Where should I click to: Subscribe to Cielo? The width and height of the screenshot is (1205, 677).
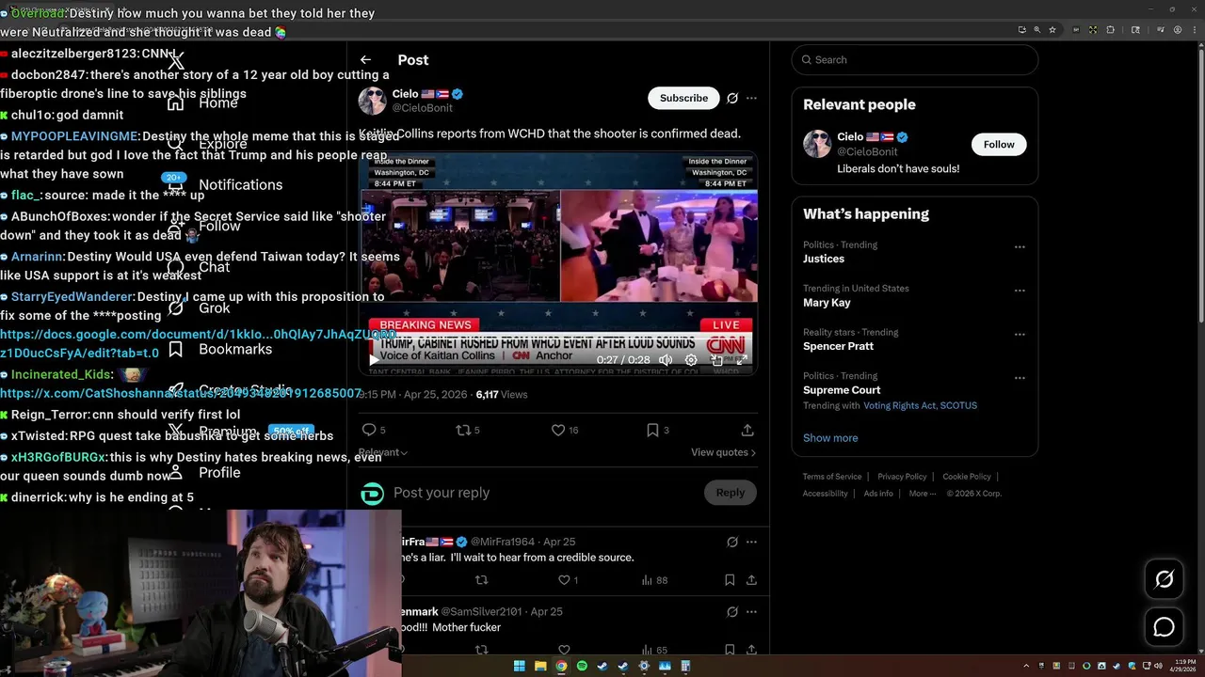[x=683, y=98]
